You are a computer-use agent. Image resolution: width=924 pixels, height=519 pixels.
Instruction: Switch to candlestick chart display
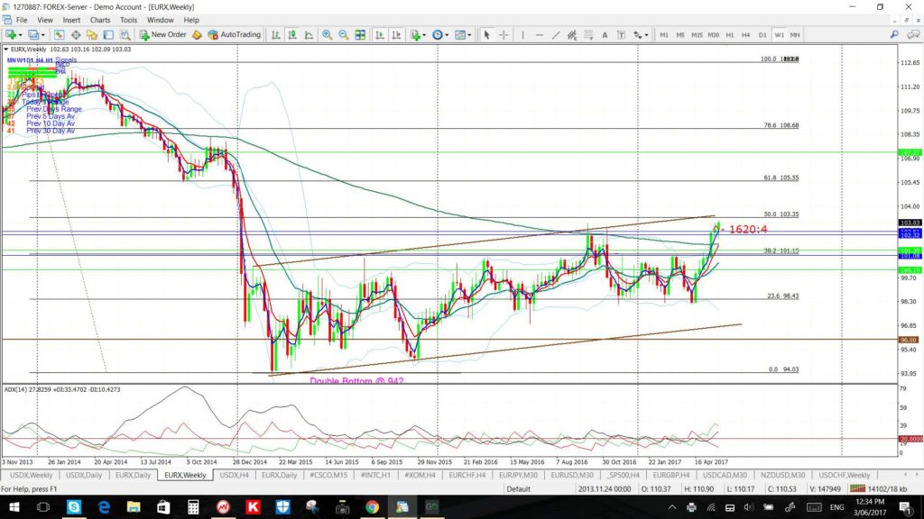pos(291,35)
